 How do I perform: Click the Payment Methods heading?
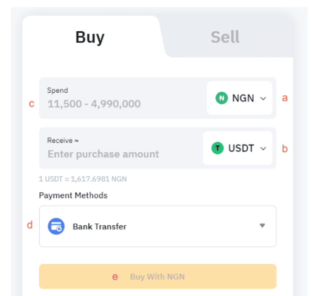point(73,195)
